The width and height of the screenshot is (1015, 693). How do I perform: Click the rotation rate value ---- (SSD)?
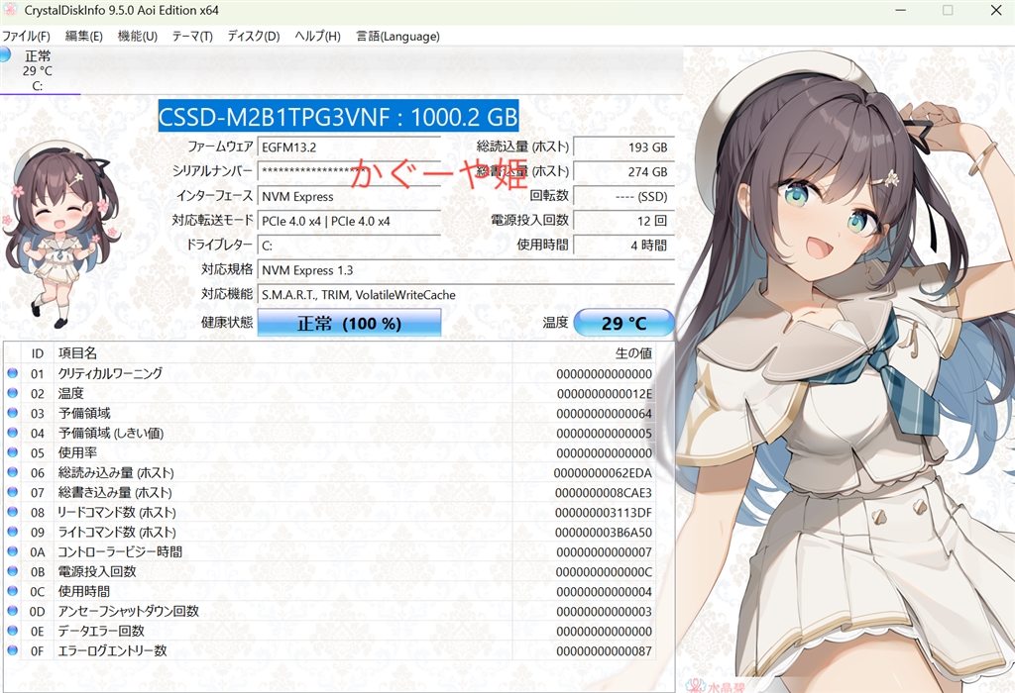(623, 197)
